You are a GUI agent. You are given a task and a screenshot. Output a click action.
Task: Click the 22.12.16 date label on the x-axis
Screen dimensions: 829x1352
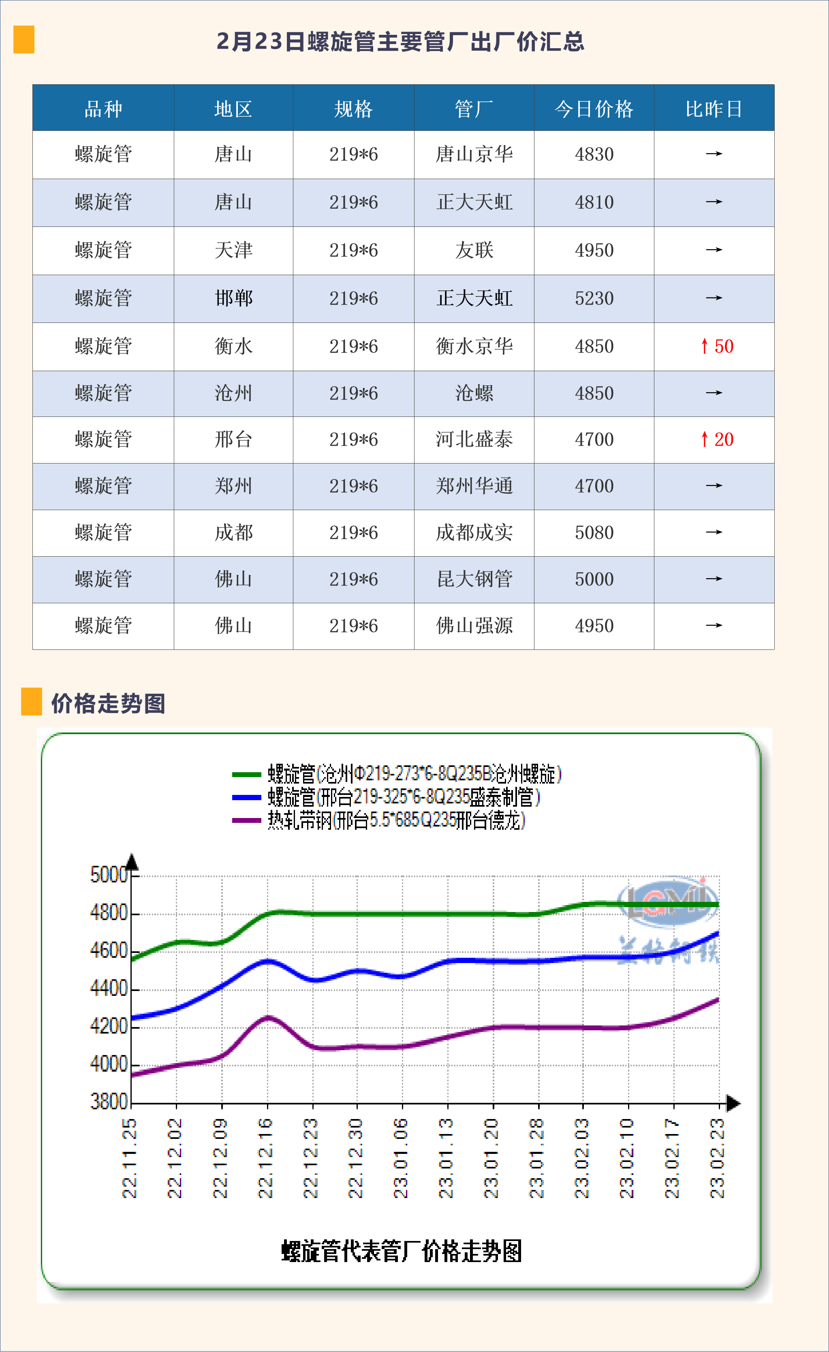point(266,1158)
